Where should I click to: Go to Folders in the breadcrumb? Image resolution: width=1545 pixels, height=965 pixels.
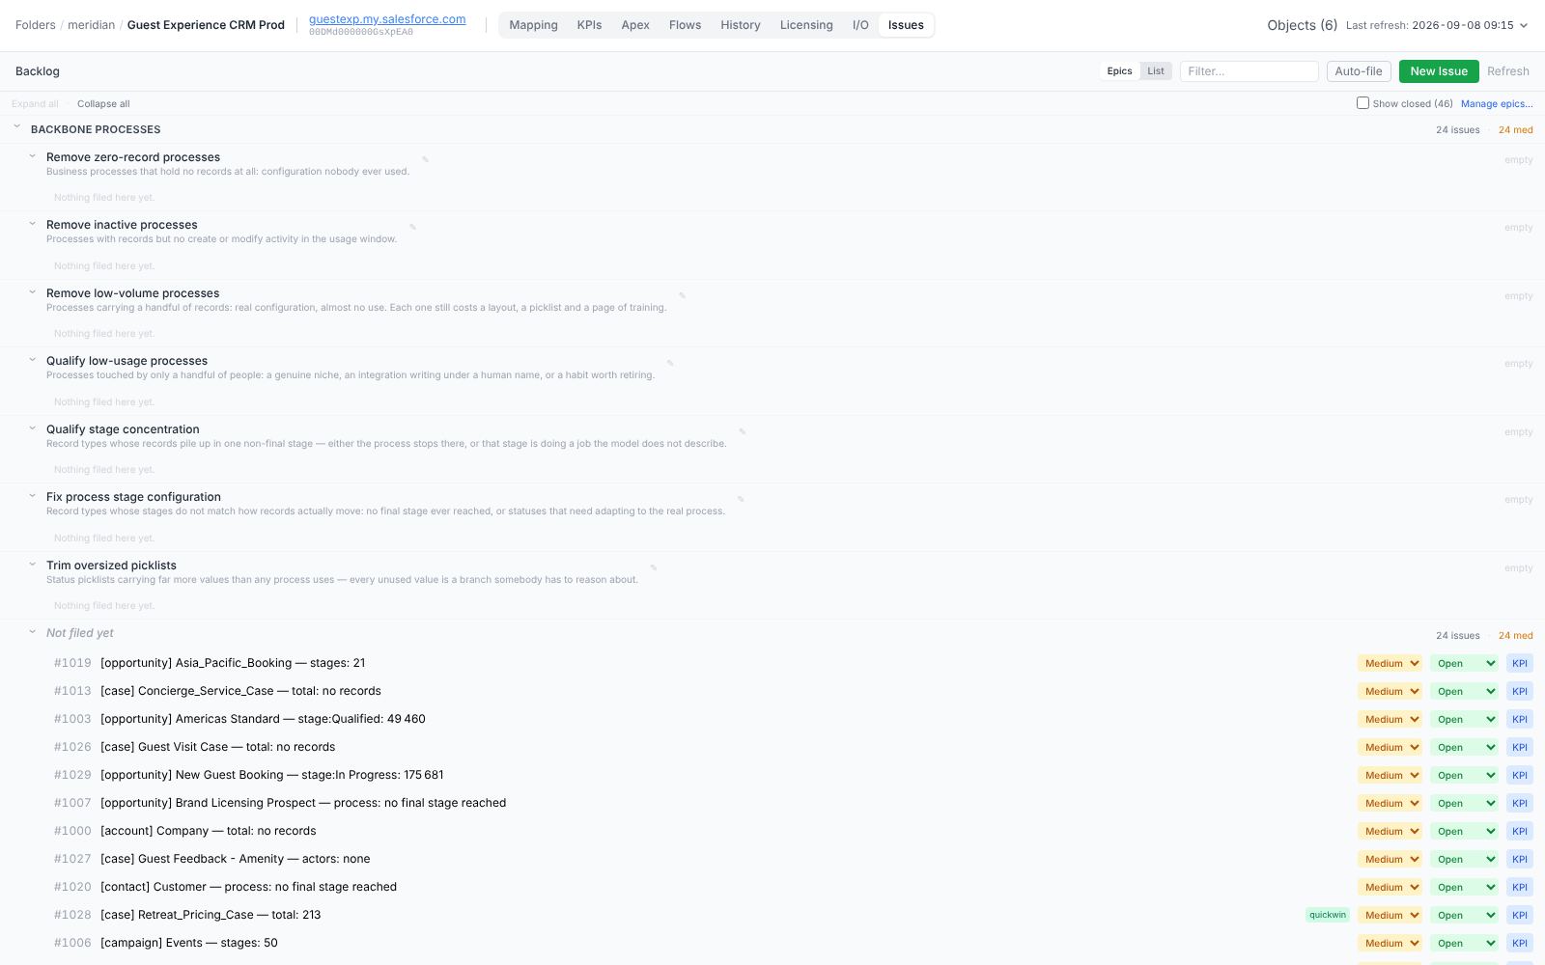coord(36,25)
